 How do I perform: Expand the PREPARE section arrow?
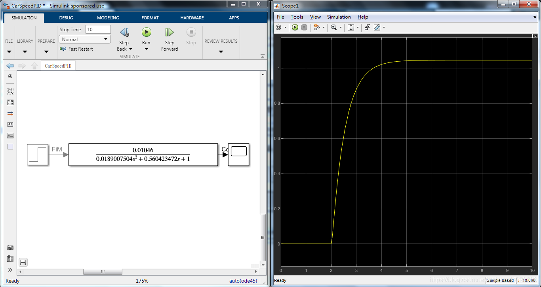coord(46,51)
